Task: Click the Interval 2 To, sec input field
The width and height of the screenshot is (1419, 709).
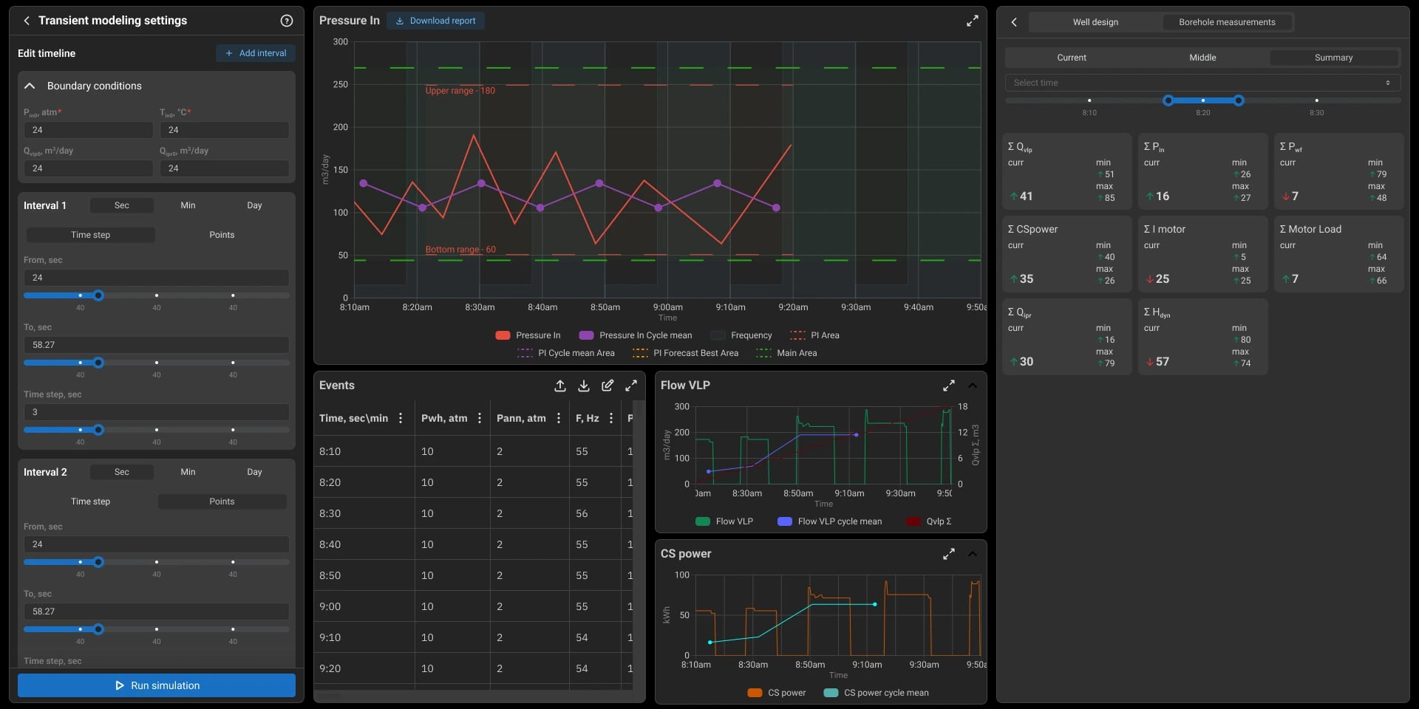Action: click(x=157, y=612)
